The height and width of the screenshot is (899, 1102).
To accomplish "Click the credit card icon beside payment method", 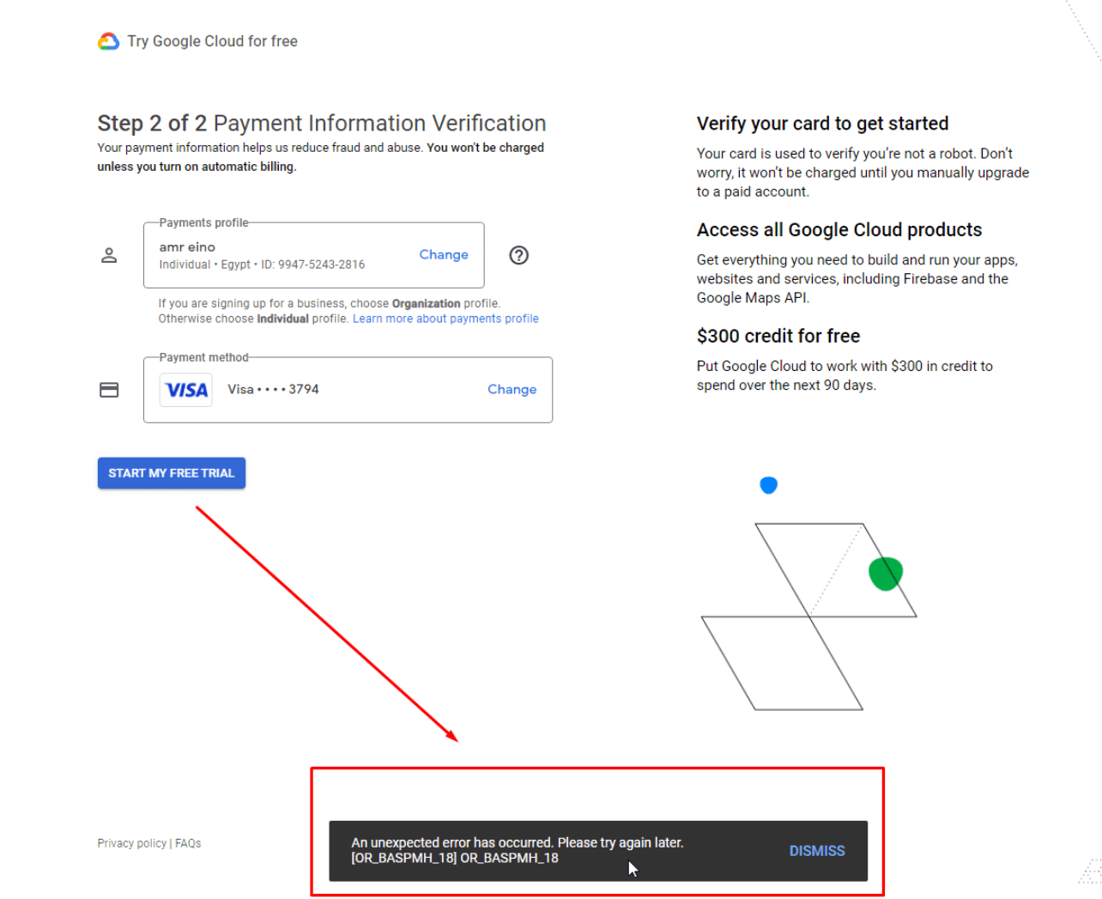I will point(110,389).
